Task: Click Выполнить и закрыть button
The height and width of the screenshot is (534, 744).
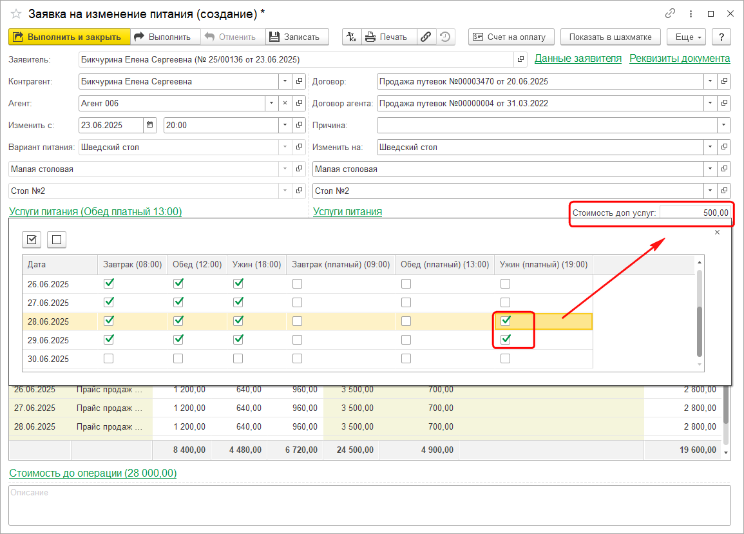Action: (69, 37)
